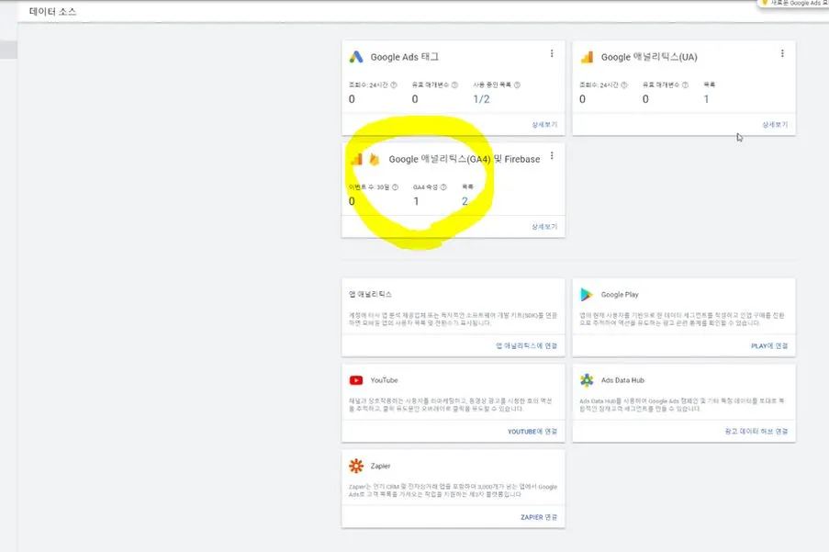Click the orange GA4 bar-chart logo

coord(357,159)
